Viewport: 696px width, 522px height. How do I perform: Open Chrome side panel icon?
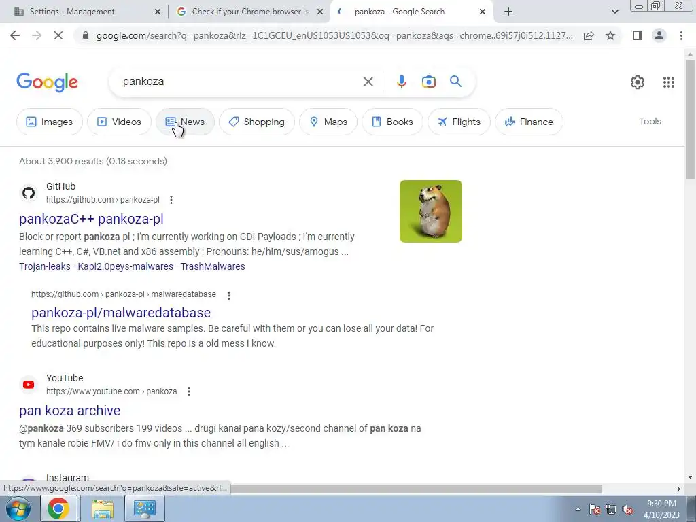pos(638,35)
